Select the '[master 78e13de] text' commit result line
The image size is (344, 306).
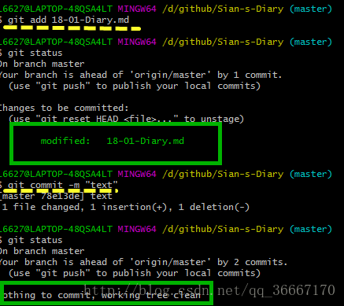[x=56, y=196]
